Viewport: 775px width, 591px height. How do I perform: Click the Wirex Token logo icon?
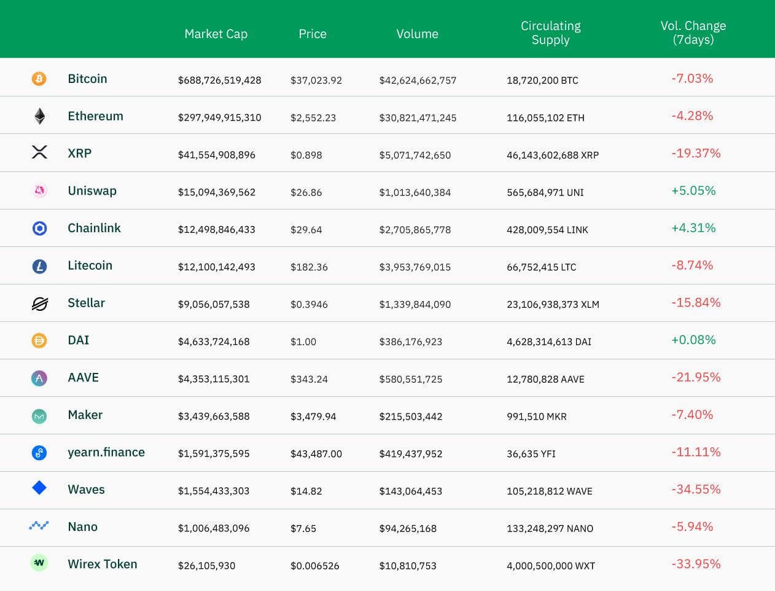click(x=39, y=563)
